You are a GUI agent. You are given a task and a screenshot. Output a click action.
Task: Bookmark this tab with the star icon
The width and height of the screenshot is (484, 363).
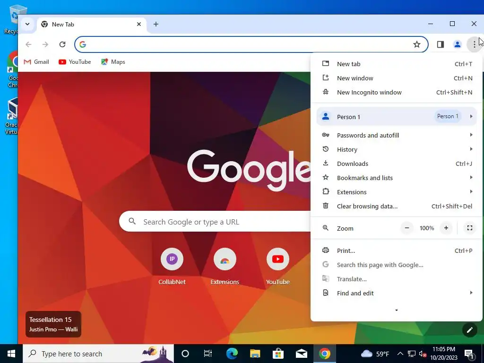417,44
